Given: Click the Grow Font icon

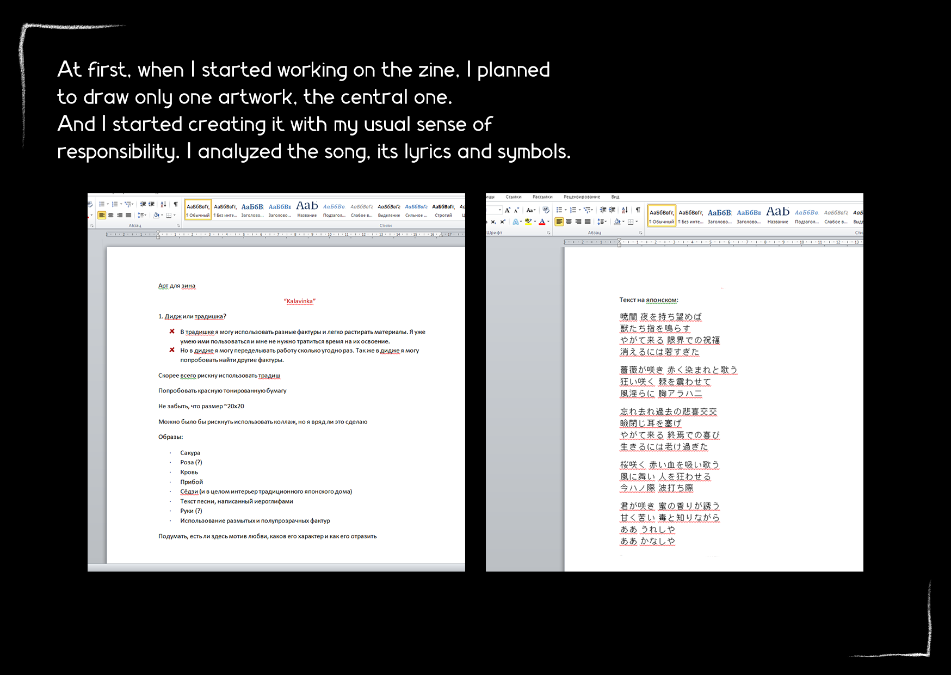Looking at the screenshot, I should tap(507, 210).
